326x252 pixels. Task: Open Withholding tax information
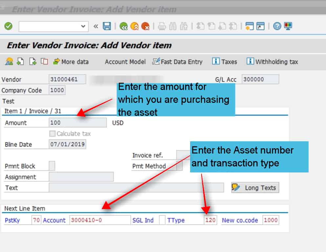(x=272, y=61)
